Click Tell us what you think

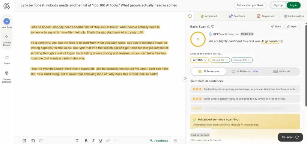point(250,5)
